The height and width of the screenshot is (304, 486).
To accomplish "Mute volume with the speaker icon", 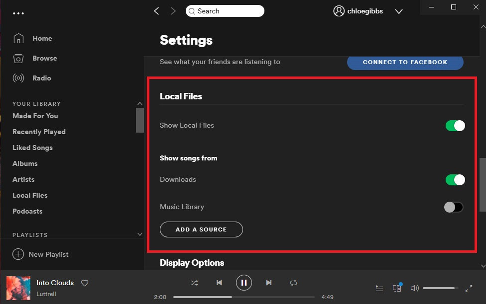I will click(414, 288).
